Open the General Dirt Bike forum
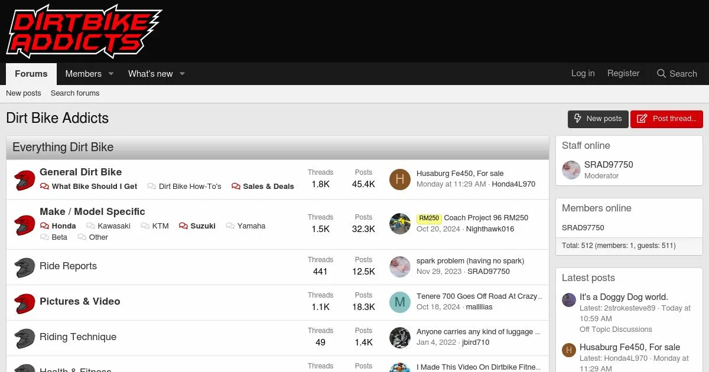 [81, 172]
